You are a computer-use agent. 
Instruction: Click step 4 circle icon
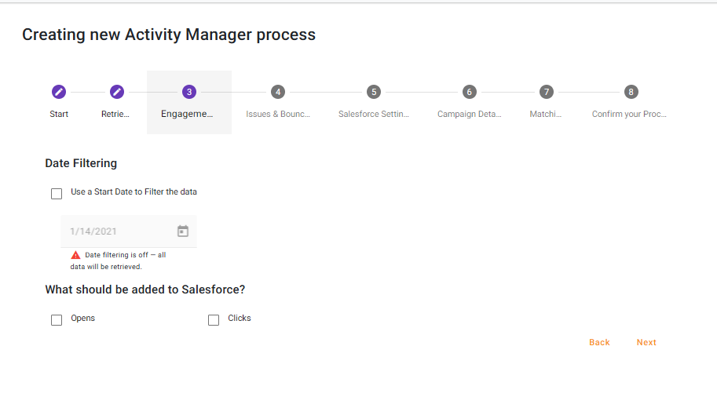coord(278,92)
